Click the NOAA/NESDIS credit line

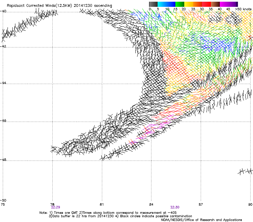click(201, 220)
